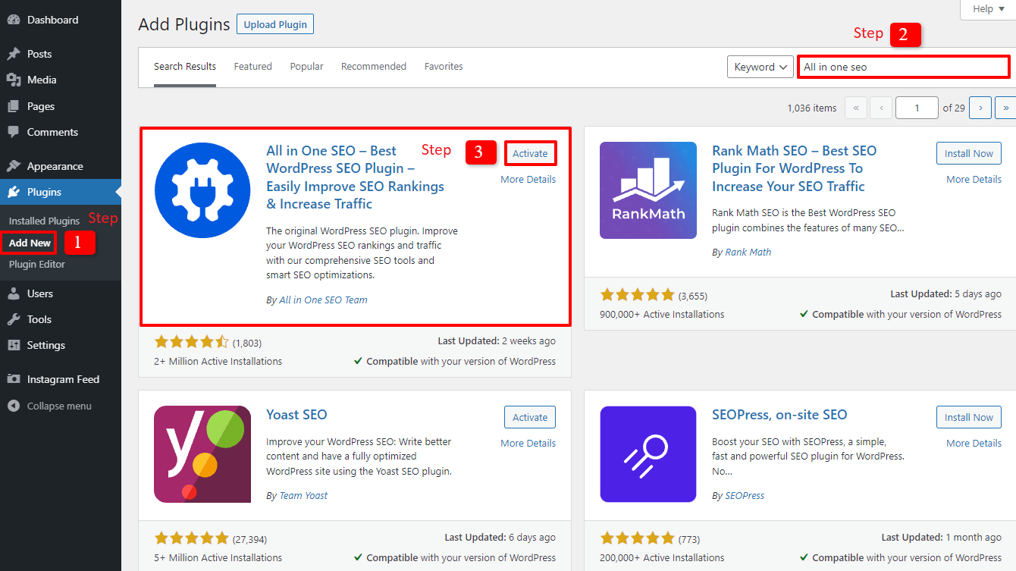This screenshot has height=571, width=1016.
Task: Activate the Yoast SEO plugin
Action: 530,417
